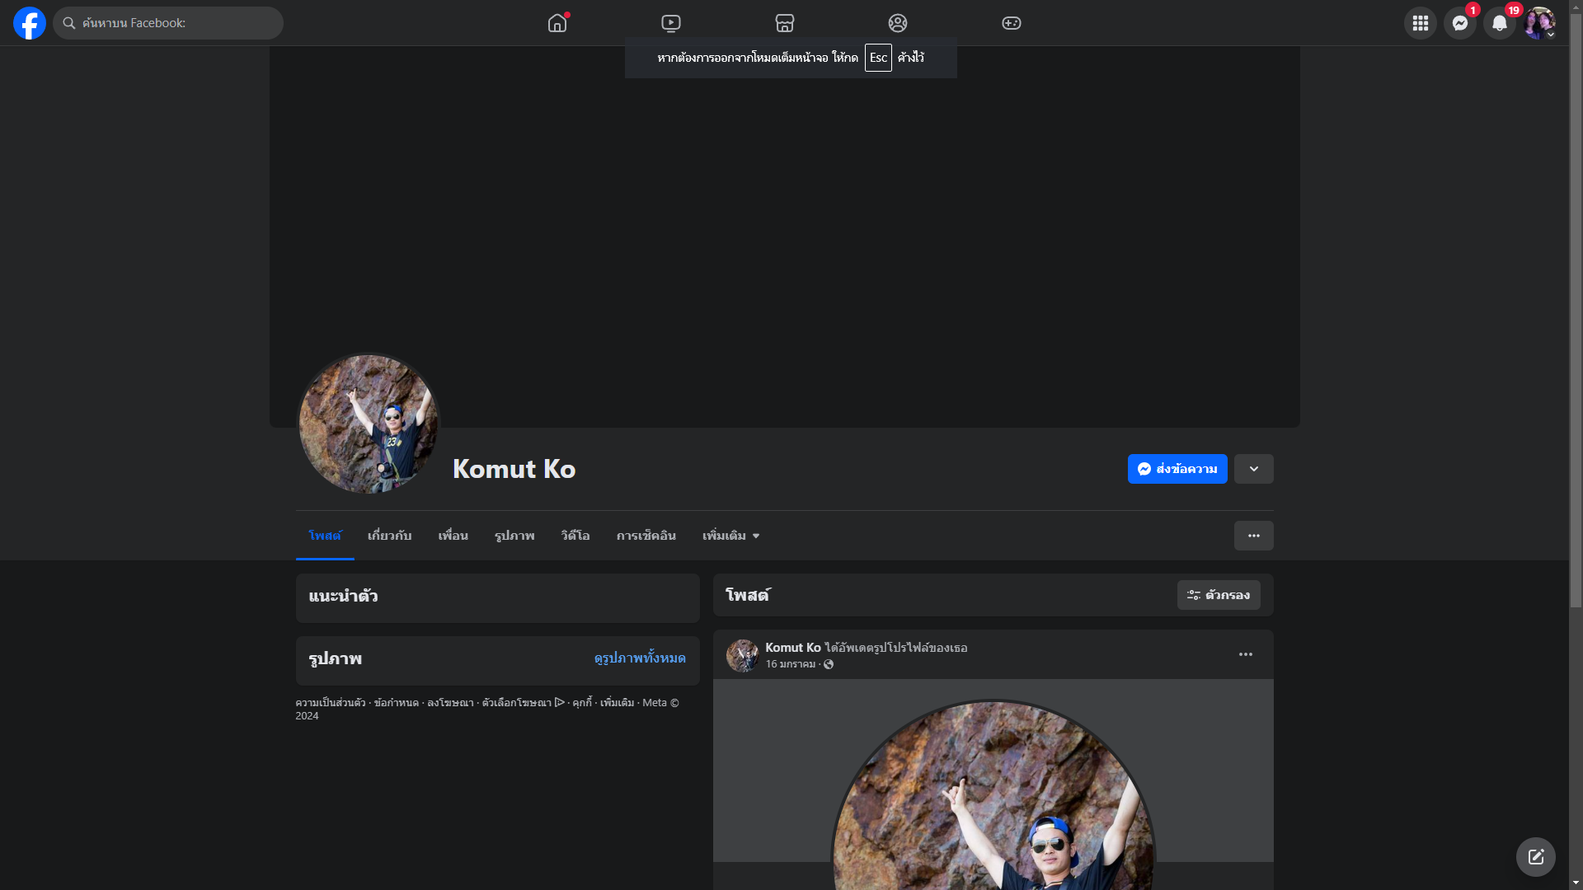Open the Watch video icon

(671, 23)
